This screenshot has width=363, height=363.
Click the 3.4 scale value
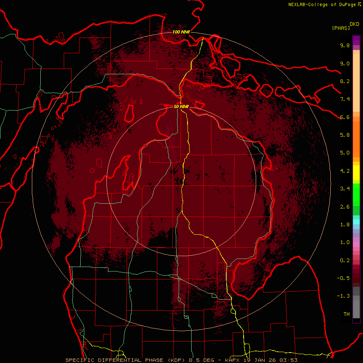(345, 189)
